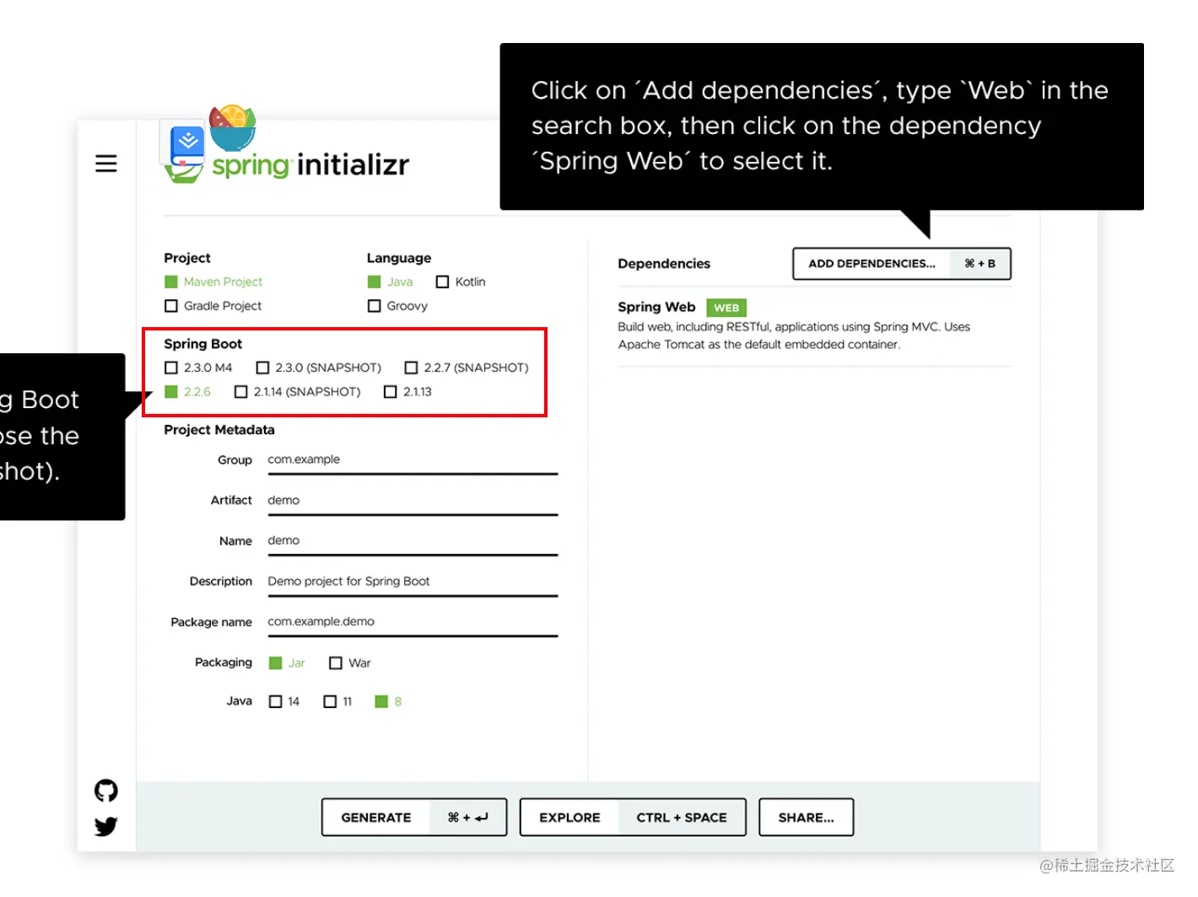Click the Language section heading
The width and height of the screenshot is (1198, 897).
(399, 258)
